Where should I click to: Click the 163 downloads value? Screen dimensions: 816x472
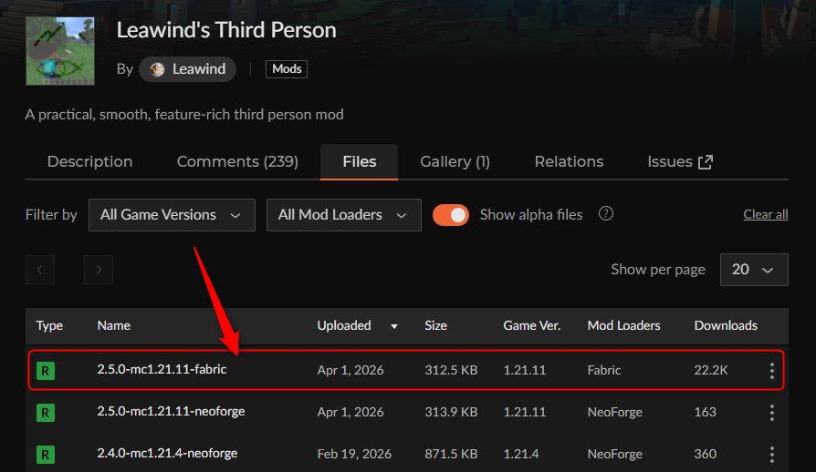(706, 412)
